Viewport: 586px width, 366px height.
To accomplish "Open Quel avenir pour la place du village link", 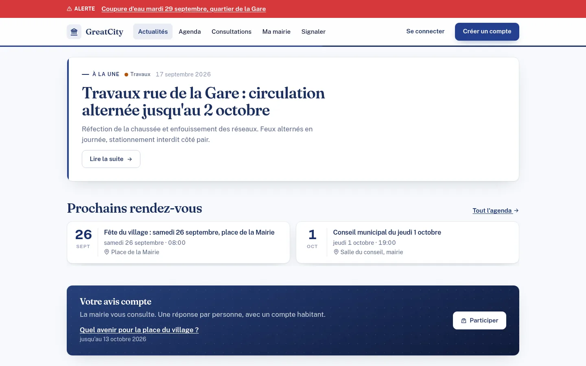I will [x=139, y=330].
